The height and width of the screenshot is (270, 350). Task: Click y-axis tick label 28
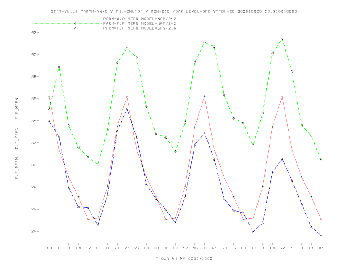coord(34,187)
